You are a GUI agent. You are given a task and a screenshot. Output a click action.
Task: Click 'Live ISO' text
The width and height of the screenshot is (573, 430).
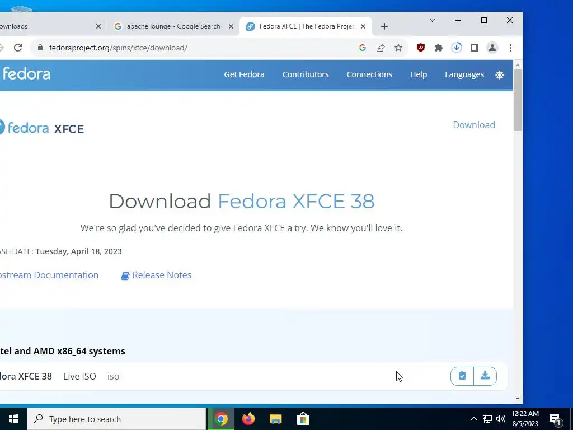79,376
